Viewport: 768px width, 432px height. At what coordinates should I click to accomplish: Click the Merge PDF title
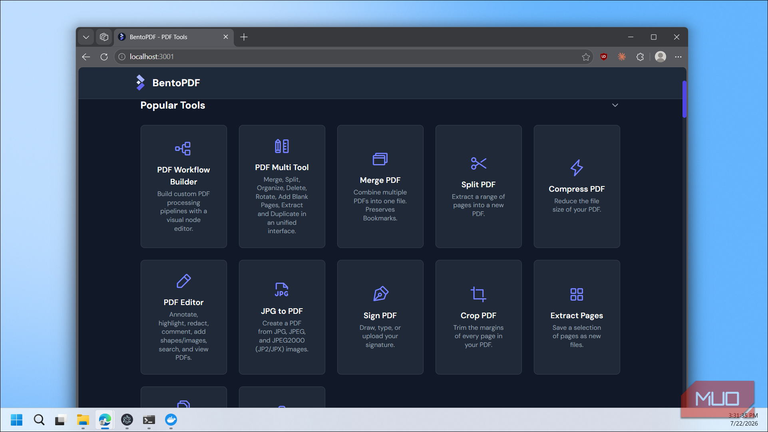pos(380,180)
